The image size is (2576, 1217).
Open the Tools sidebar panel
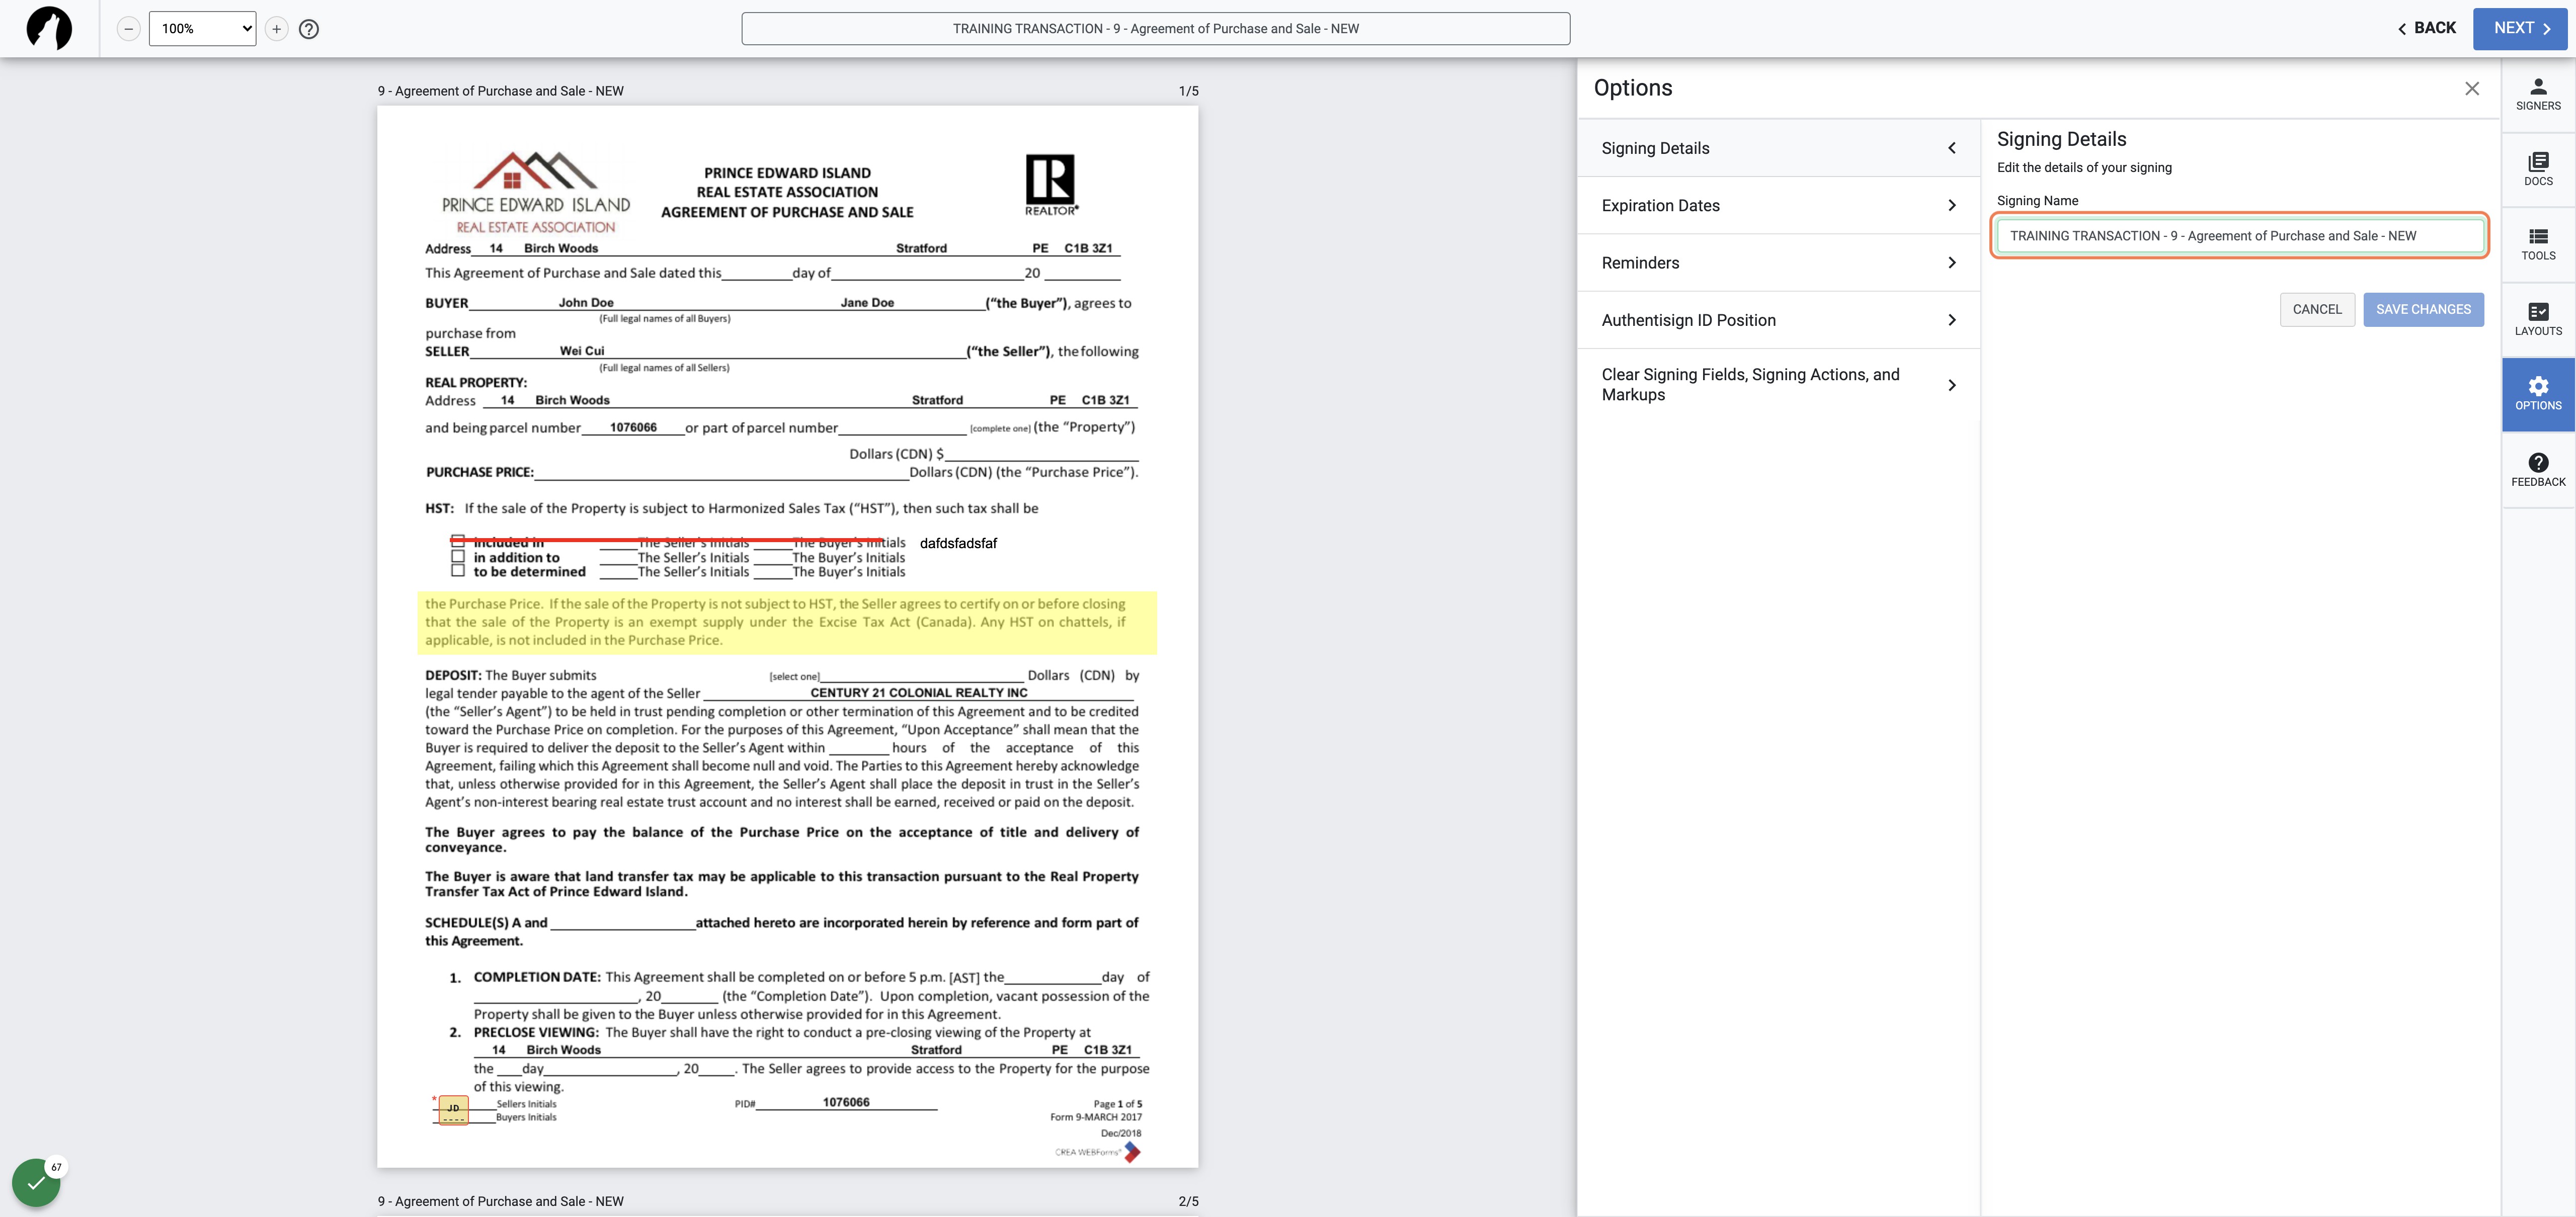(x=2538, y=245)
